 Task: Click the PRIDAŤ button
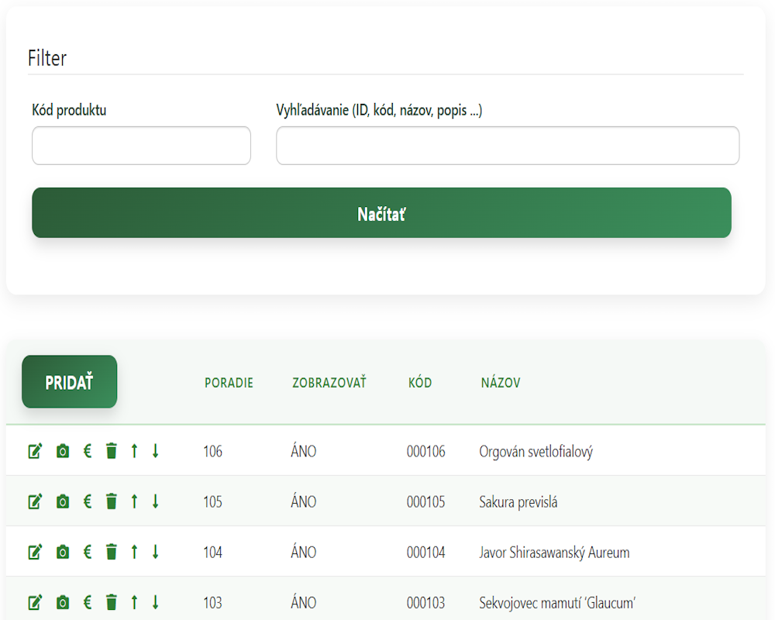(69, 382)
